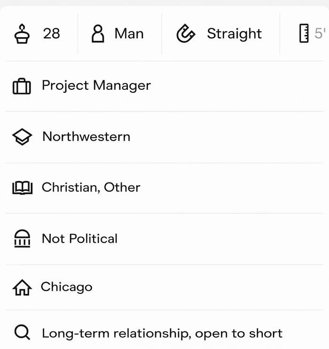Tap the graduation cap school icon
The image size is (329, 349).
tap(22, 137)
